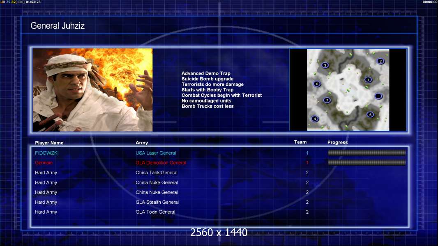The width and height of the screenshot is (438, 246).
Task: Select player name 'FIDOWZKI'
Action: 47,153
